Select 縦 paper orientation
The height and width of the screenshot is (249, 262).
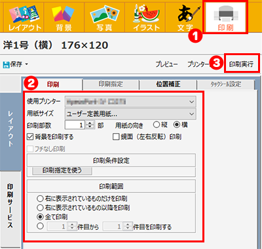coord(157,125)
